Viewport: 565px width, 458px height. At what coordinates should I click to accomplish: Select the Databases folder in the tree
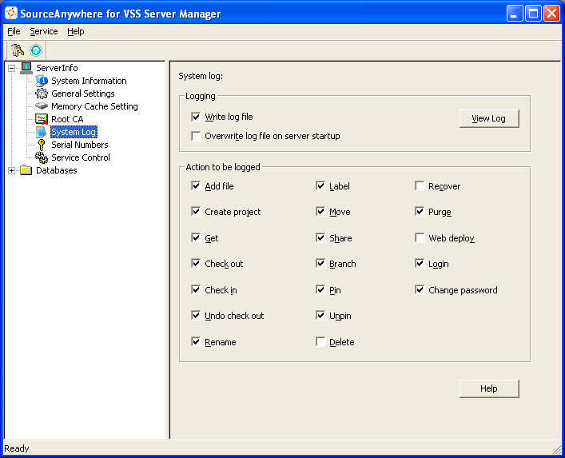[56, 170]
